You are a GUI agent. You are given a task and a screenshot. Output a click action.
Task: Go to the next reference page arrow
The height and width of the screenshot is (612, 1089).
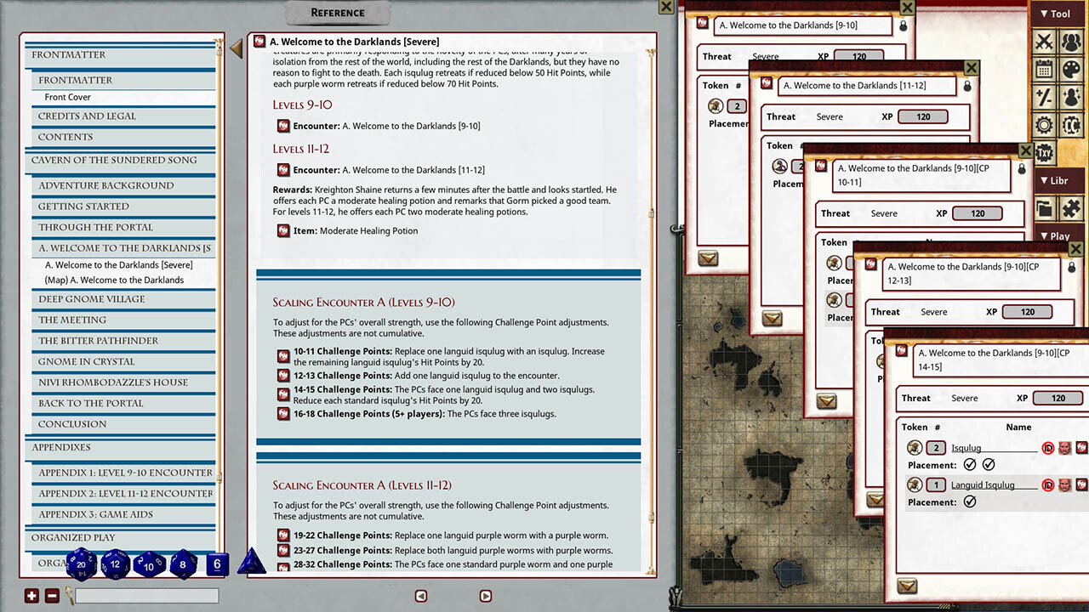(x=485, y=596)
